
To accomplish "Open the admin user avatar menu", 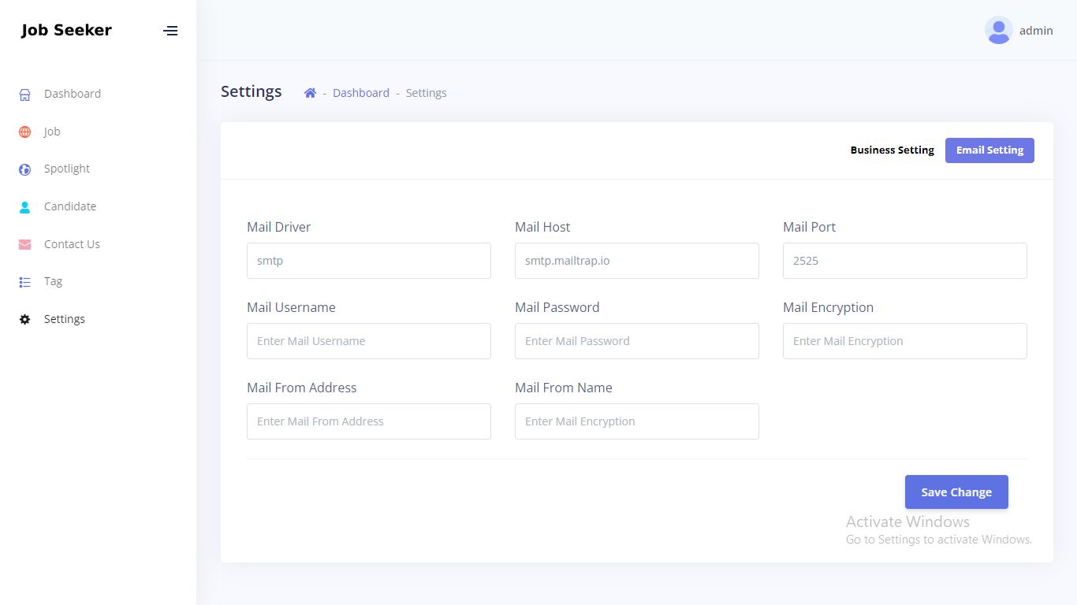I will click(x=998, y=31).
